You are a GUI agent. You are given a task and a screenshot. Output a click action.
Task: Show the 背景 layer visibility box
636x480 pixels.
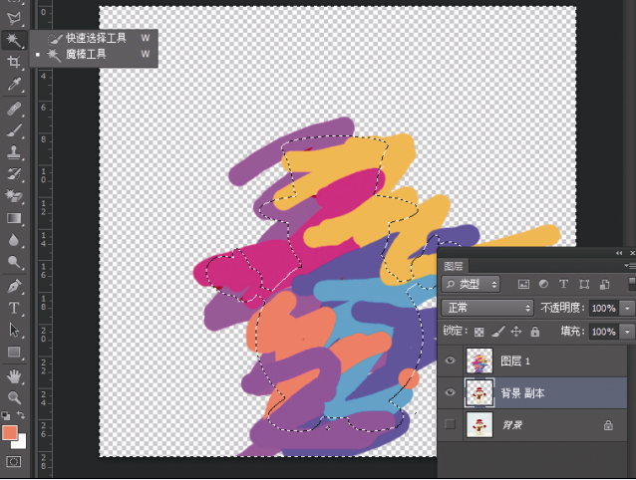pos(451,425)
